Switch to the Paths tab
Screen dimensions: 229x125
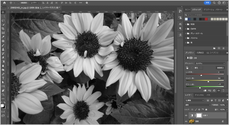click(x=208, y=95)
